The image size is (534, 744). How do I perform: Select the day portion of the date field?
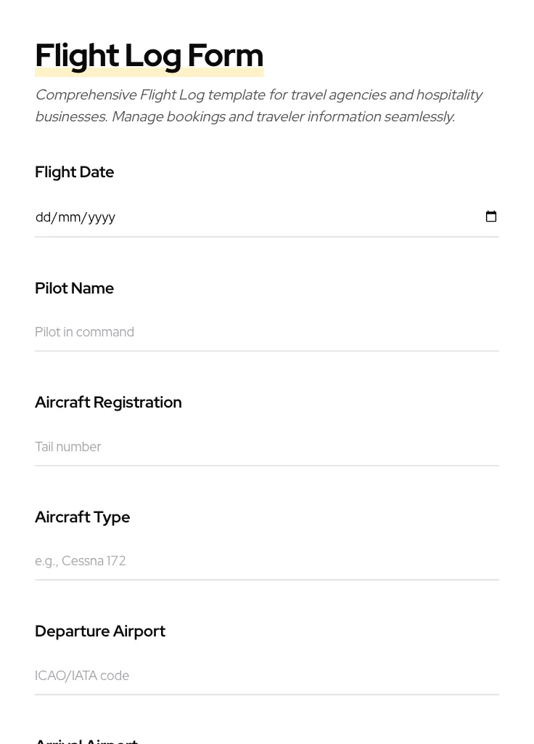pos(42,217)
